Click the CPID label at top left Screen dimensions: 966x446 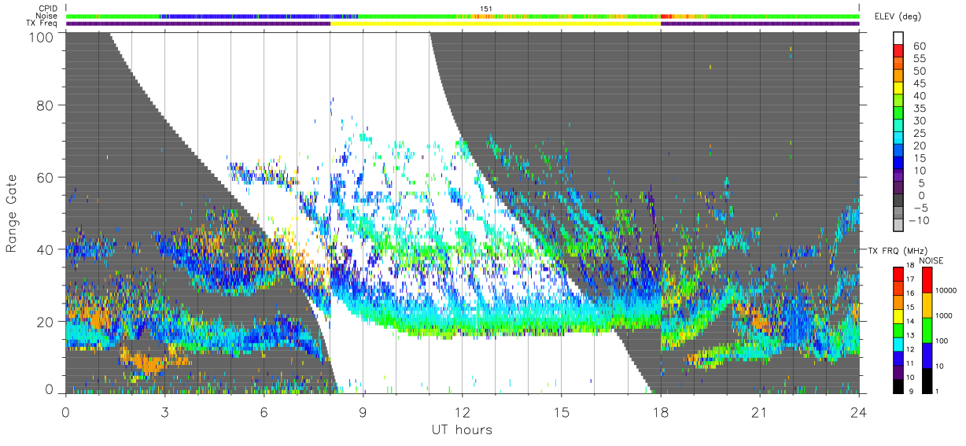[46, 8]
